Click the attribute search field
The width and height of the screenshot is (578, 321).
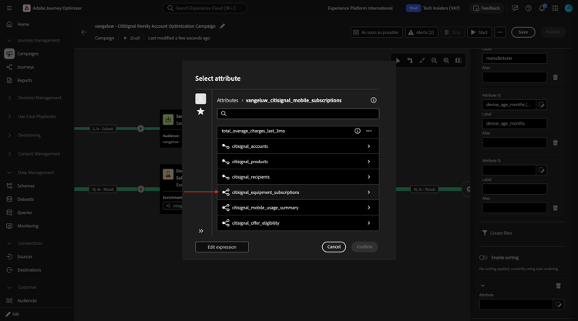(x=297, y=114)
